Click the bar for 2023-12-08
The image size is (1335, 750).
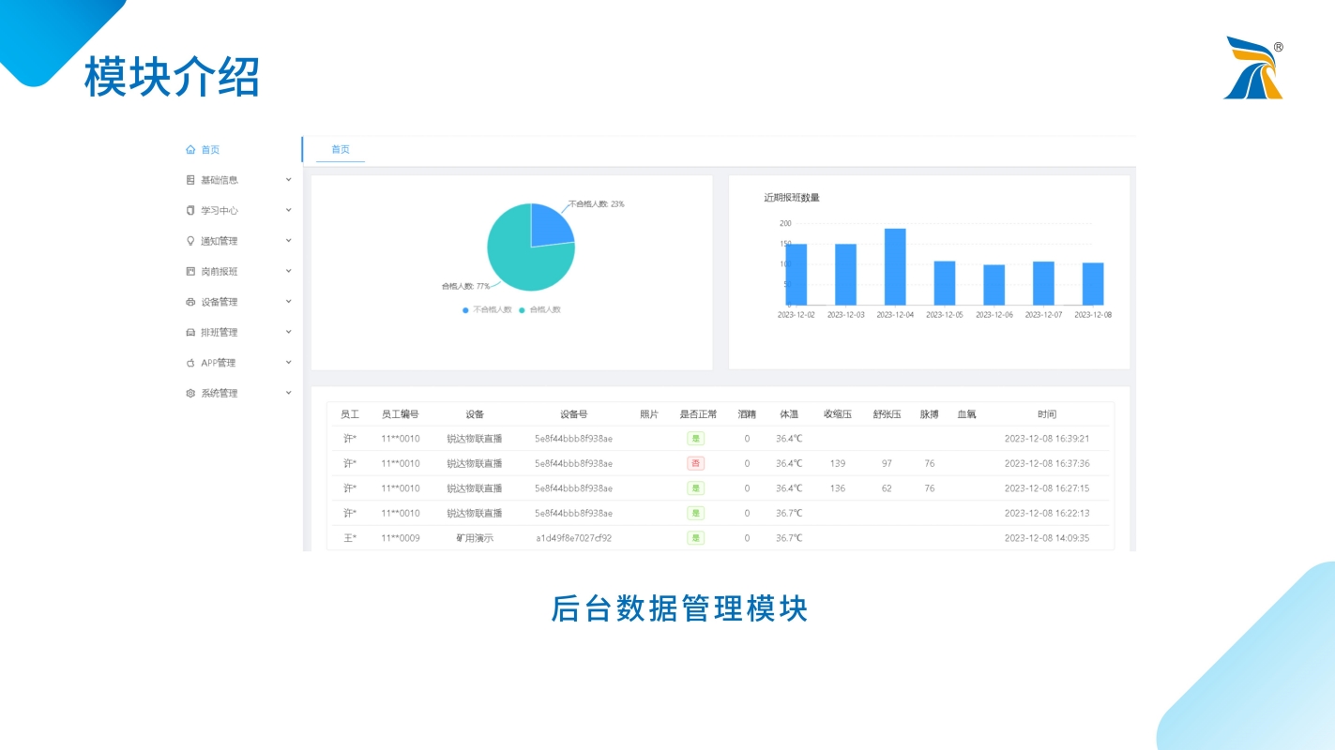click(1093, 284)
